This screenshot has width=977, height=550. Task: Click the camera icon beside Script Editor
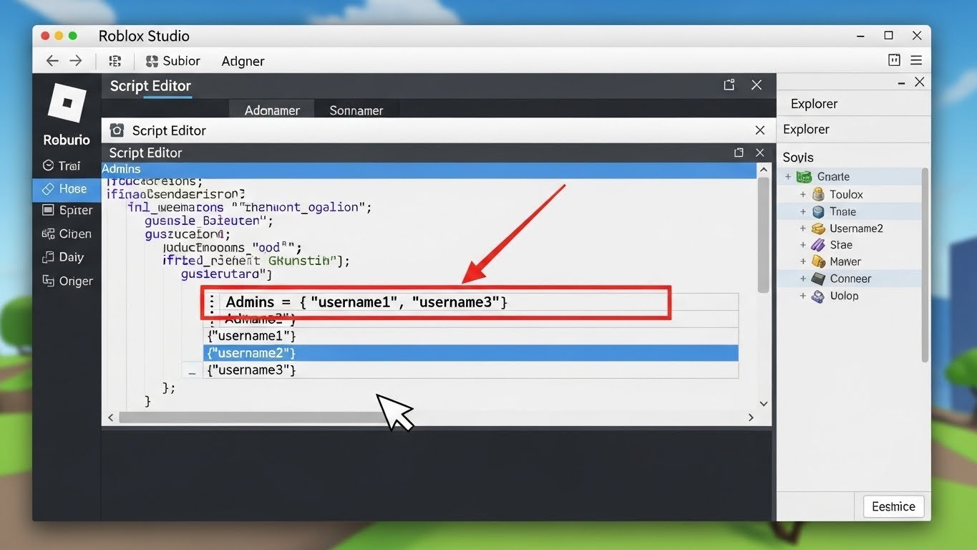pos(117,130)
